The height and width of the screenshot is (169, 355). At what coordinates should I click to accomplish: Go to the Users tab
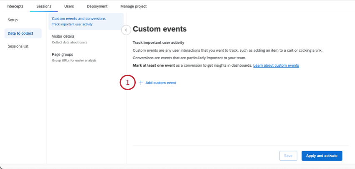click(x=69, y=6)
